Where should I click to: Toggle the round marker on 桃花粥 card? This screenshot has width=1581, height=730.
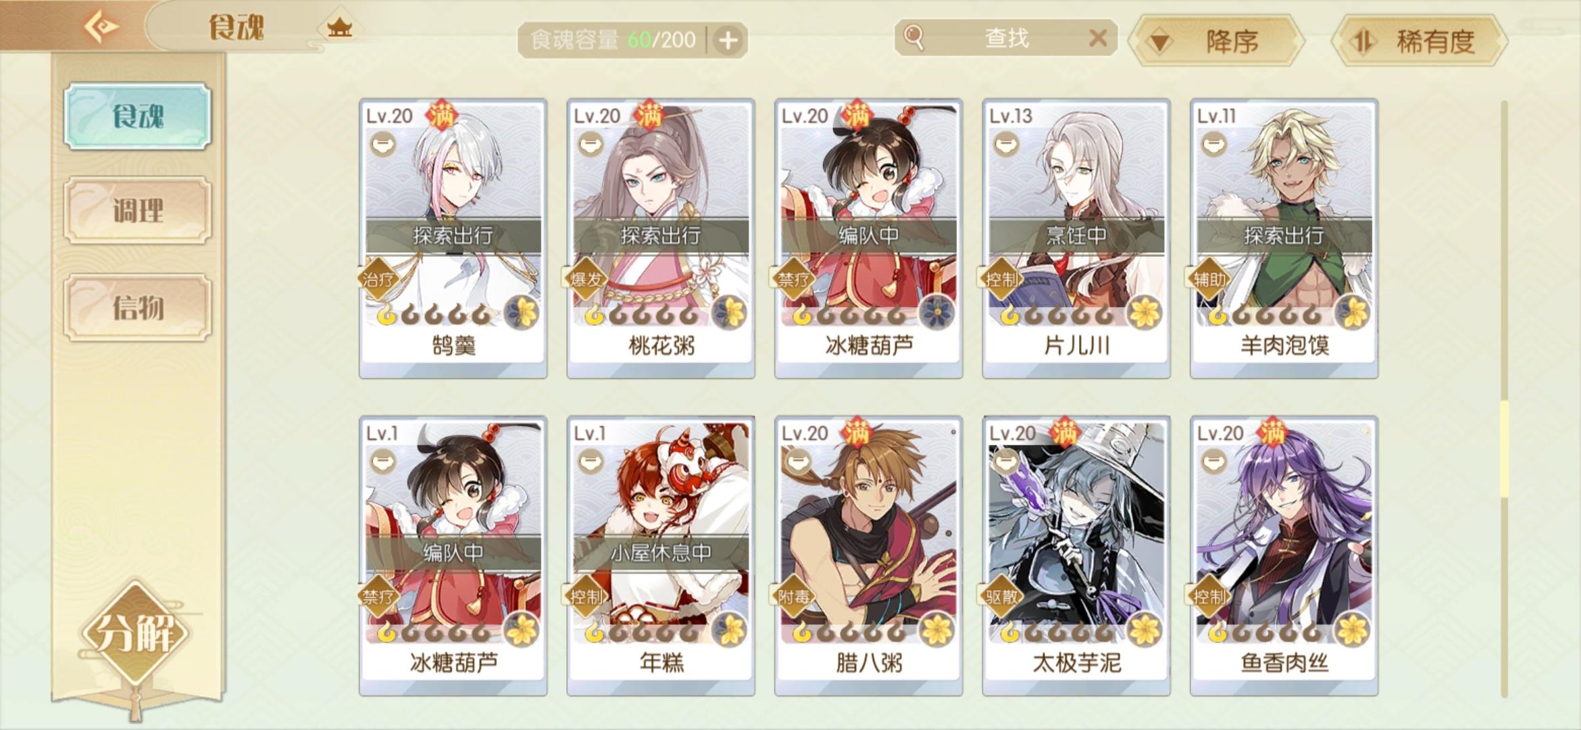pos(591,145)
